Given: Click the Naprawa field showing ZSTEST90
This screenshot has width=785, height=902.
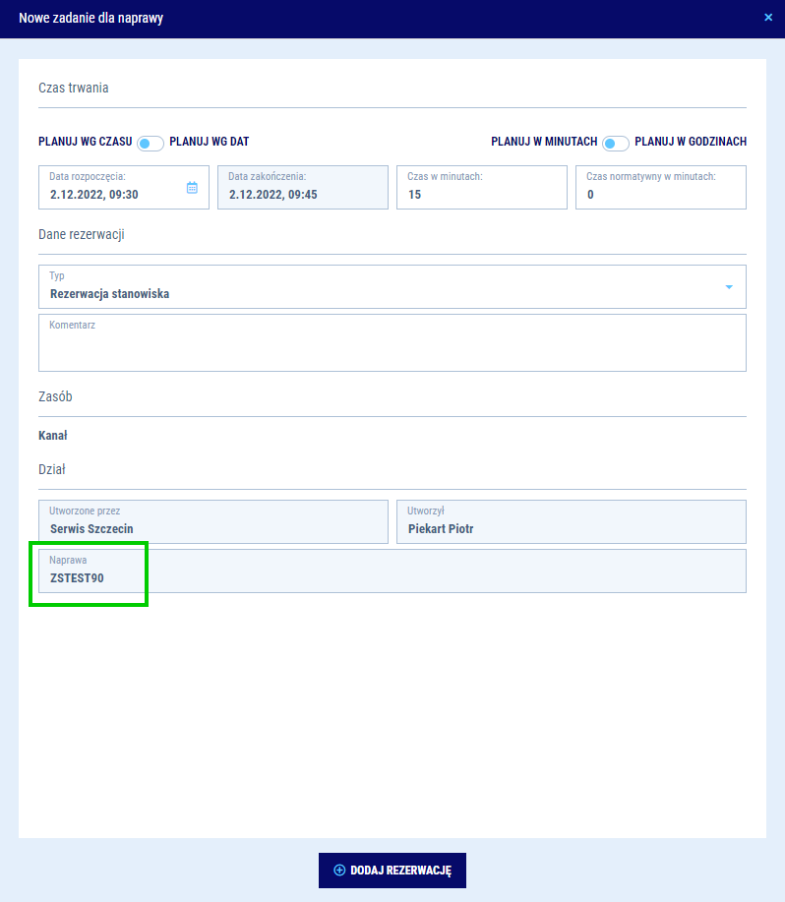Looking at the screenshot, I should click(392, 571).
